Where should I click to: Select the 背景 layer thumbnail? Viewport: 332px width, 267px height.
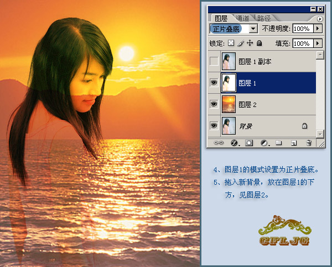click(229, 126)
